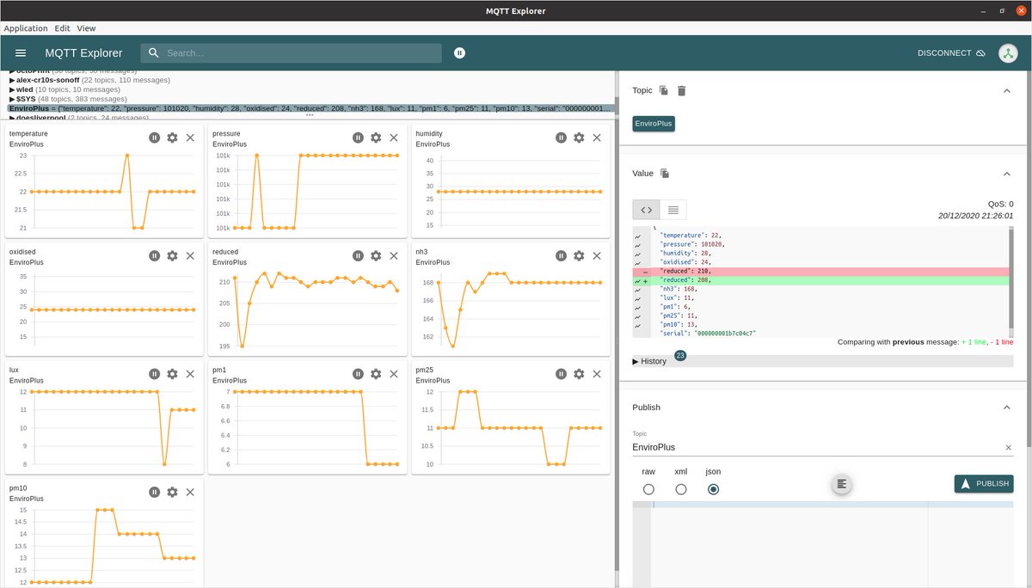Pause the pm25 chart
Viewport: 1032px width, 588px height.
(561, 374)
